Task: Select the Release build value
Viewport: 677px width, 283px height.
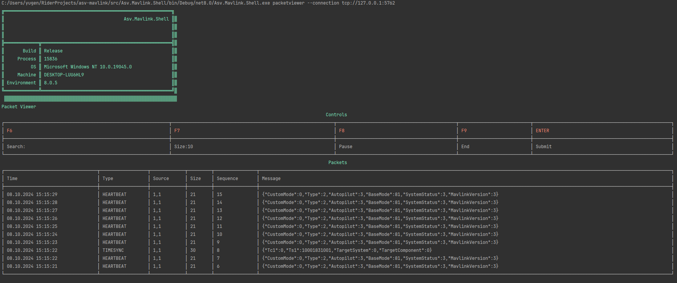Action: pyautogui.click(x=53, y=51)
